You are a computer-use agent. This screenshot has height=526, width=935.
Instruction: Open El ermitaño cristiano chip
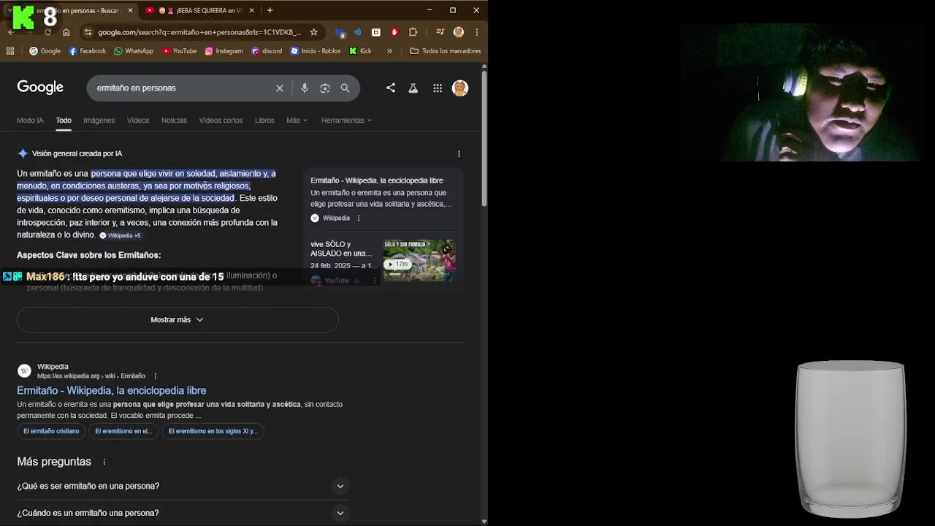pyautogui.click(x=51, y=431)
